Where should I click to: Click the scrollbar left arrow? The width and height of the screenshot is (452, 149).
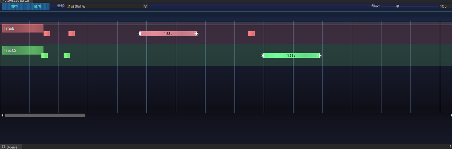click(x=2, y=115)
